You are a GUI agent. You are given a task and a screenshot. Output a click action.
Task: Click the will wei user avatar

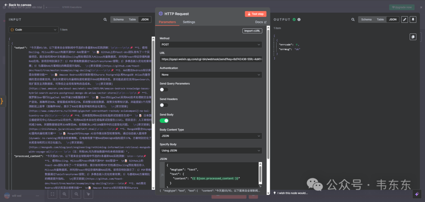tap(7, 195)
